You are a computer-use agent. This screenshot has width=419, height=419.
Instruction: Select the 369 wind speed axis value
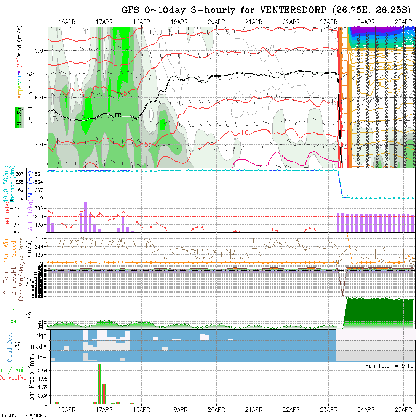pos(39,238)
